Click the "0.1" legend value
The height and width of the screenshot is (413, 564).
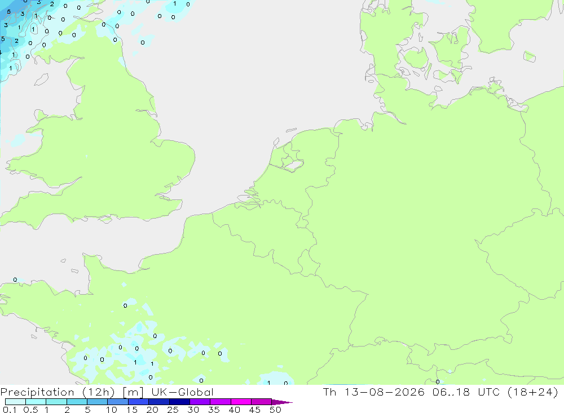[x=10, y=410]
